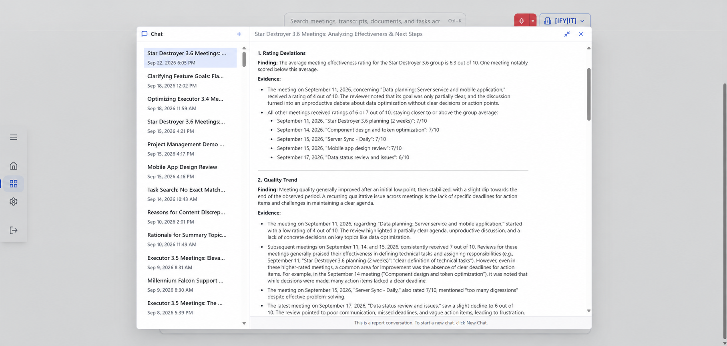Open the [IFY|IT] organization dropdown
The height and width of the screenshot is (346, 727).
click(565, 21)
